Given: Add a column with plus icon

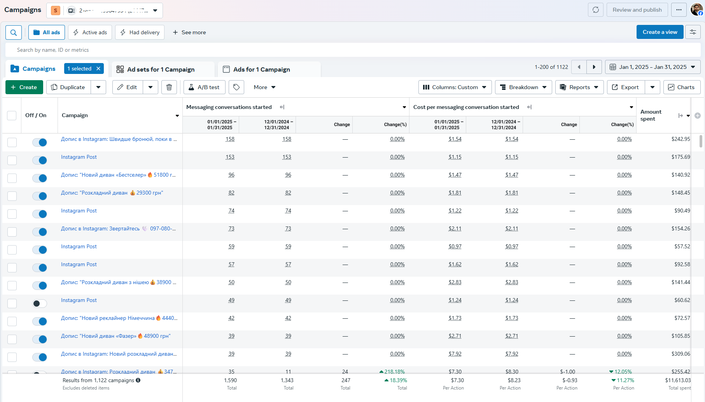Looking at the screenshot, I should pos(698,116).
